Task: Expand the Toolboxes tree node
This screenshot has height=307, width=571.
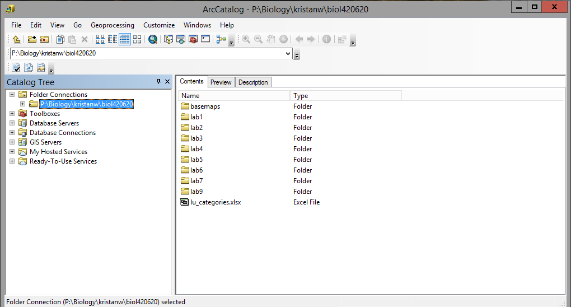Action: (x=12, y=113)
